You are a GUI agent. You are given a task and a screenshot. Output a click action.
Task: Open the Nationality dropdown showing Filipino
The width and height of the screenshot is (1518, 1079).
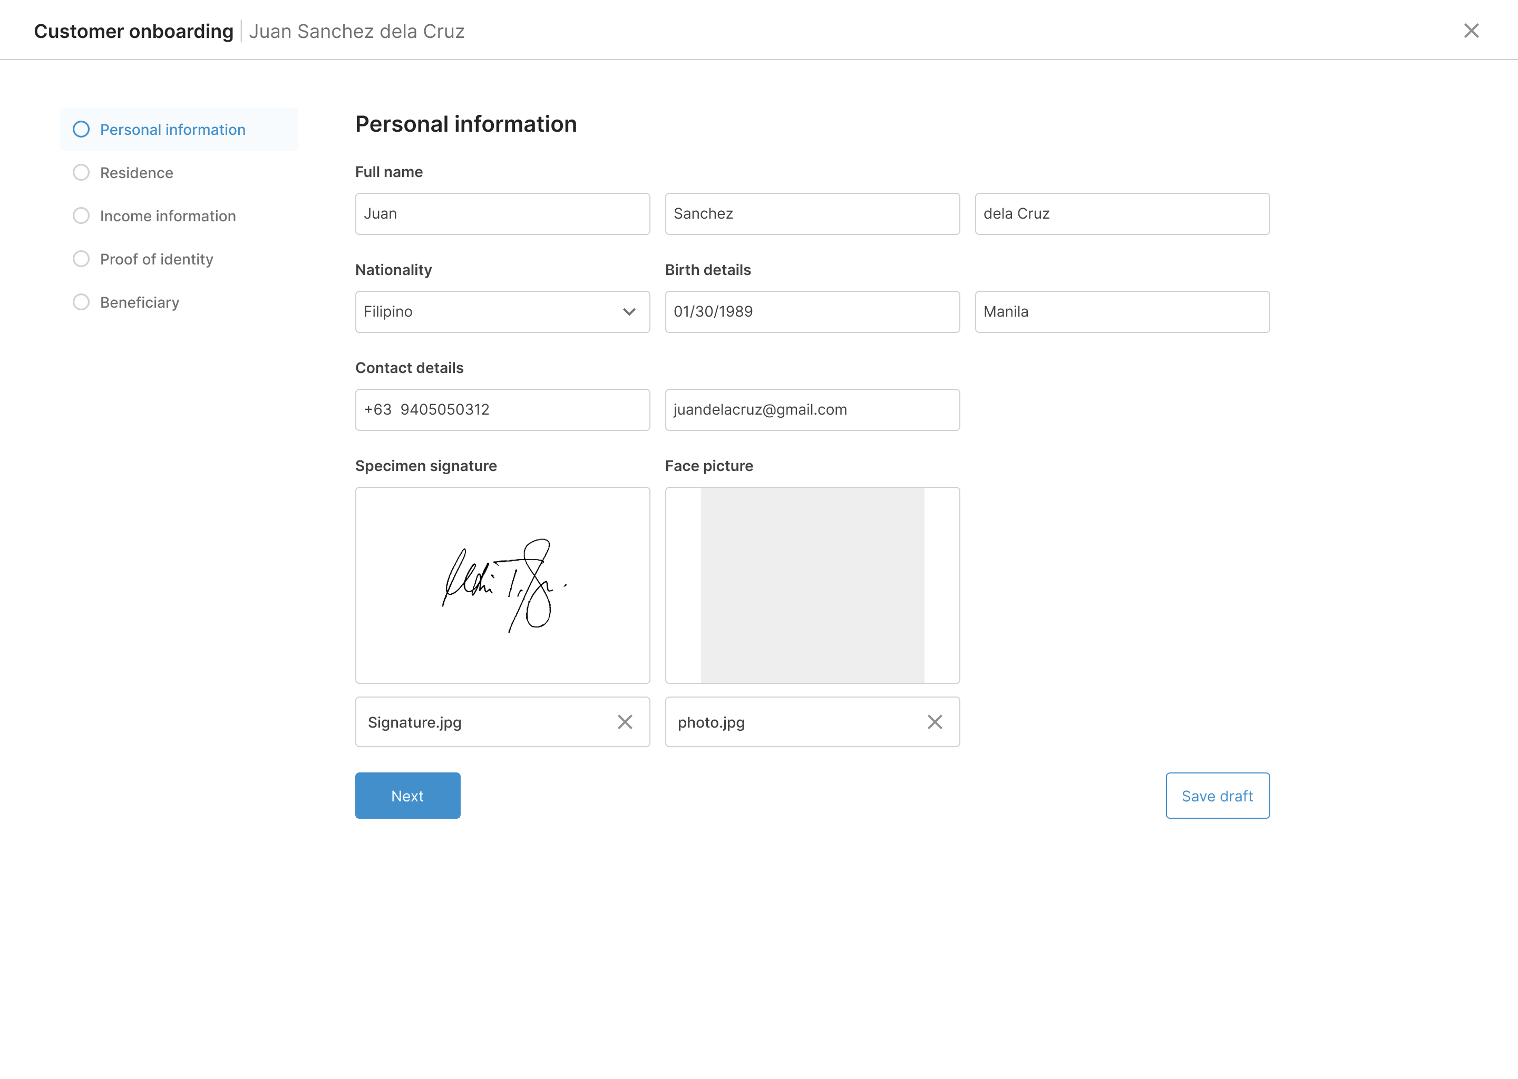502,311
